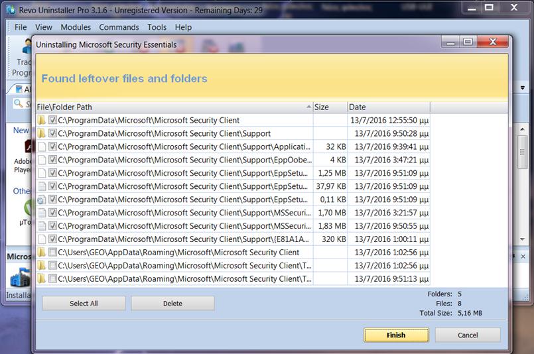Close the details panel in main window
The height and width of the screenshot is (354, 534).
pos(523,257)
